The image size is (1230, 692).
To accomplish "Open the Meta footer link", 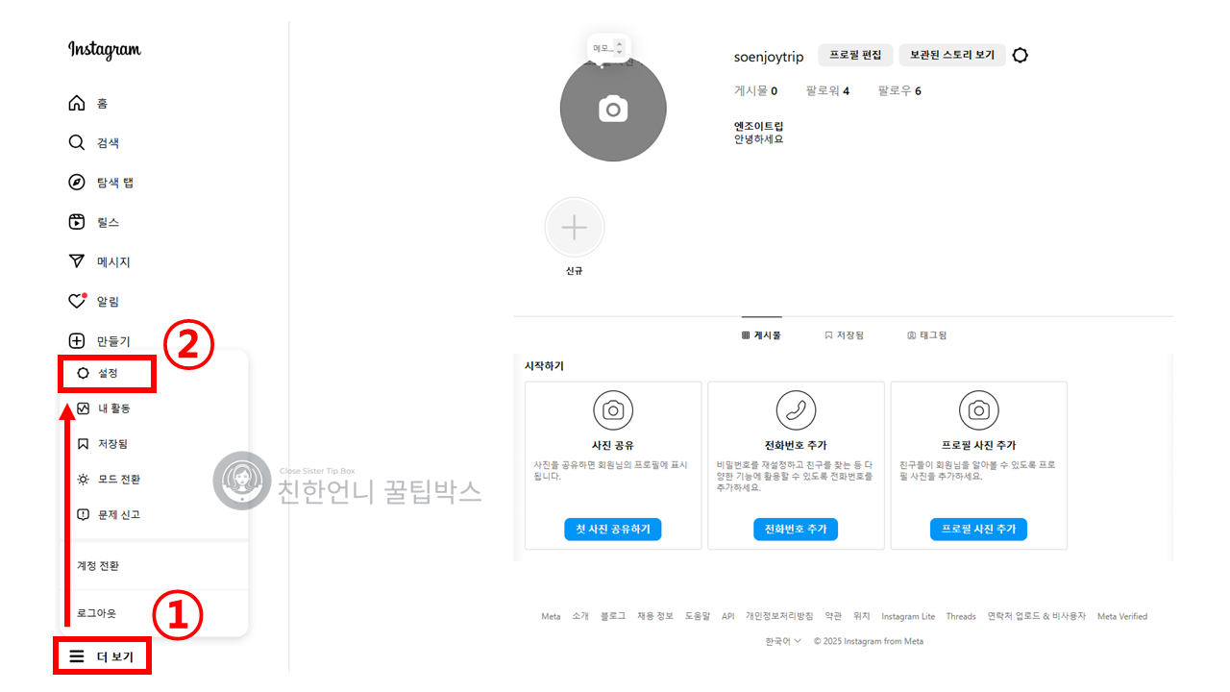I will pos(551,616).
